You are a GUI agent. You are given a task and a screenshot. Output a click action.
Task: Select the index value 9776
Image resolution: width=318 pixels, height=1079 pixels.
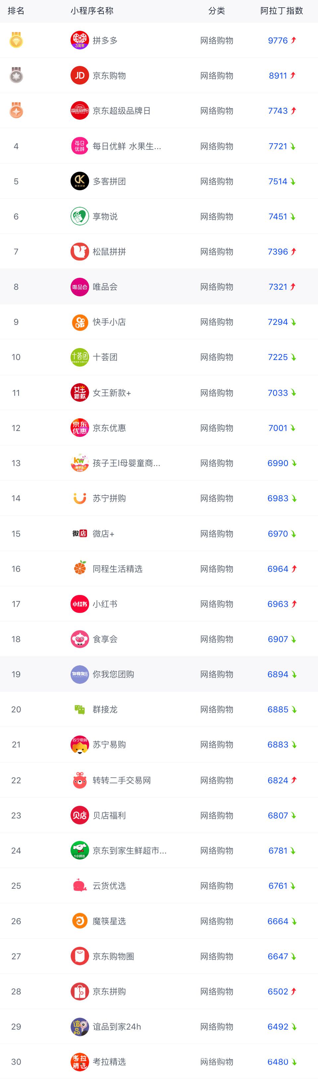click(278, 41)
